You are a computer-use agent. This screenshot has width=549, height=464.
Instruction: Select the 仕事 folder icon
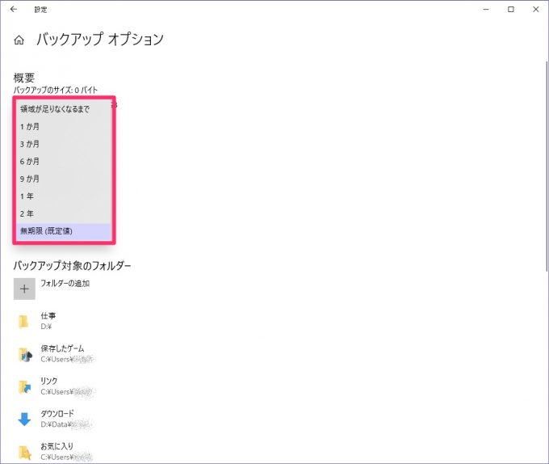(23, 321)
